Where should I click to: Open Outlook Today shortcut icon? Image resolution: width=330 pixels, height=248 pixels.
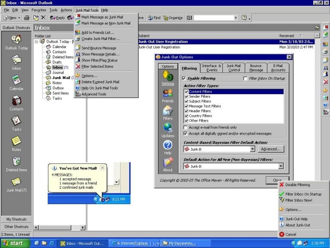[16, 40]
